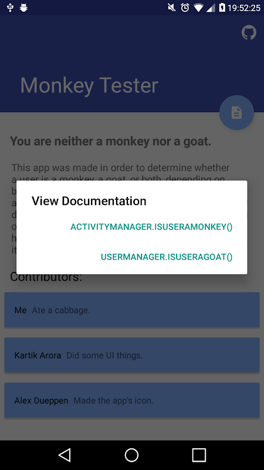Tap the View Documentation dialog title
Screen dimensions: 264x470
89,201
